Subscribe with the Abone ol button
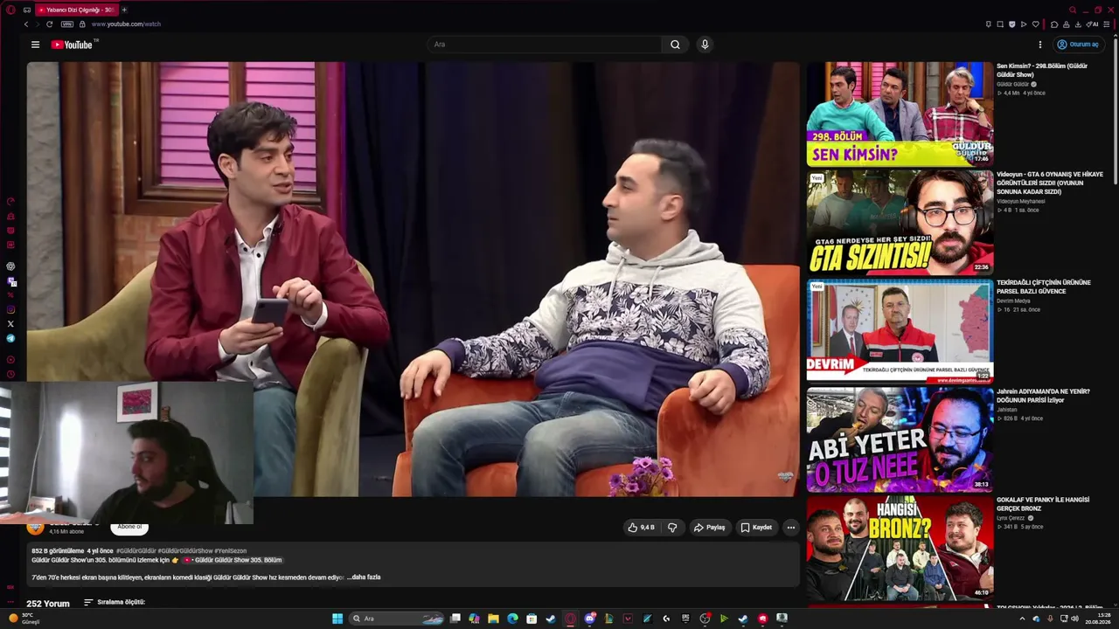The image size is (1119, 629). pos(129,527)
